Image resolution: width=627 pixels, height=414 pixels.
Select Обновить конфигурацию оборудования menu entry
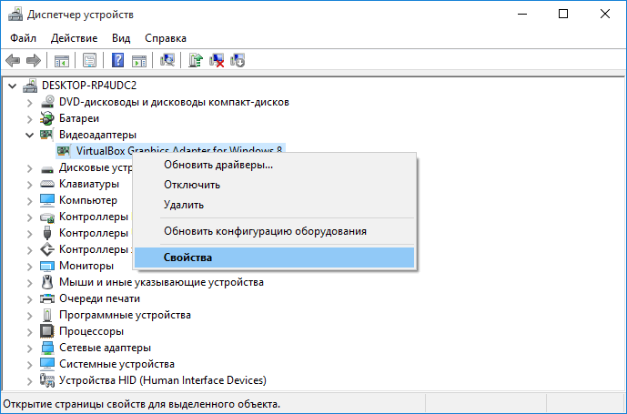[265, 231]
